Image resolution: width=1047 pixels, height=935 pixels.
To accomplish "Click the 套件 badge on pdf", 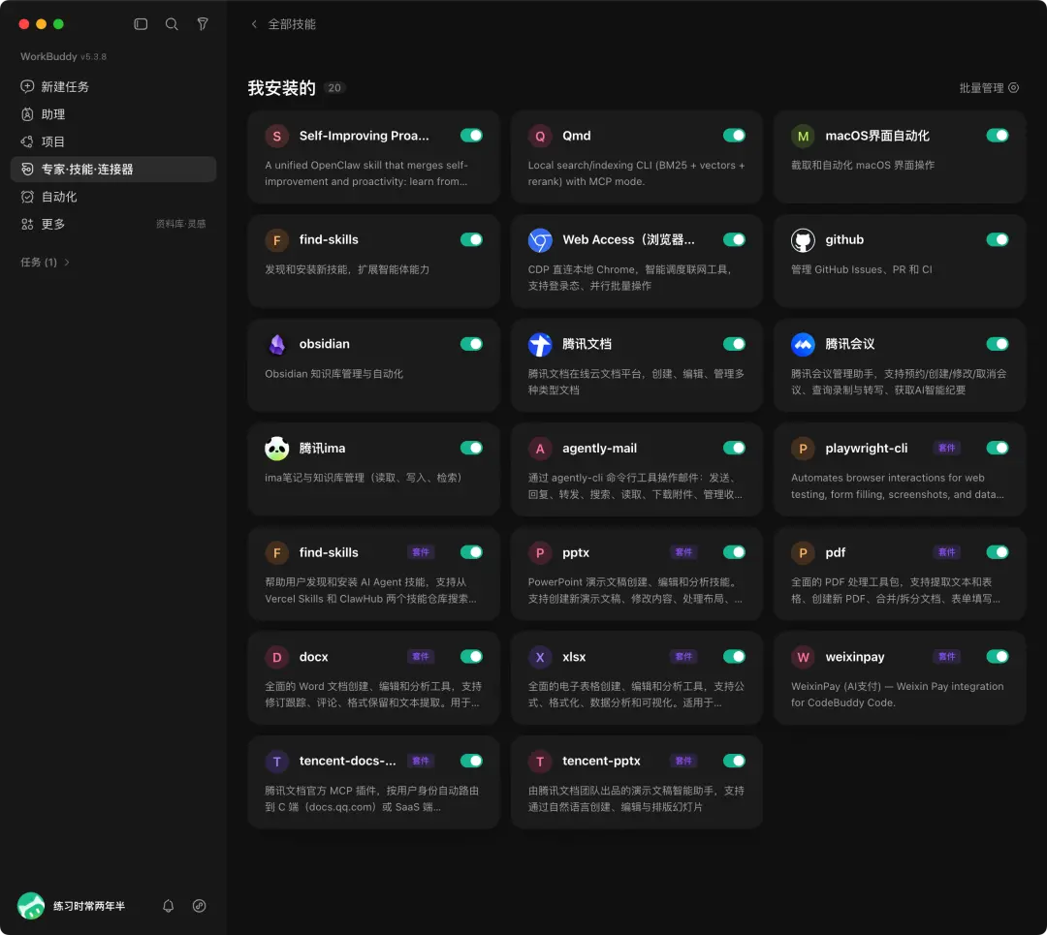I will (947, 552).
